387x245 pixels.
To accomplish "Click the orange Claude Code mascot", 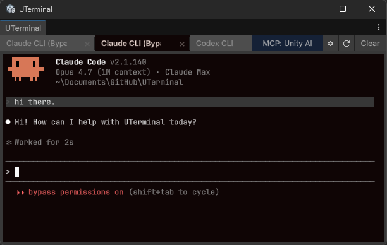I will tap(25, 69).
